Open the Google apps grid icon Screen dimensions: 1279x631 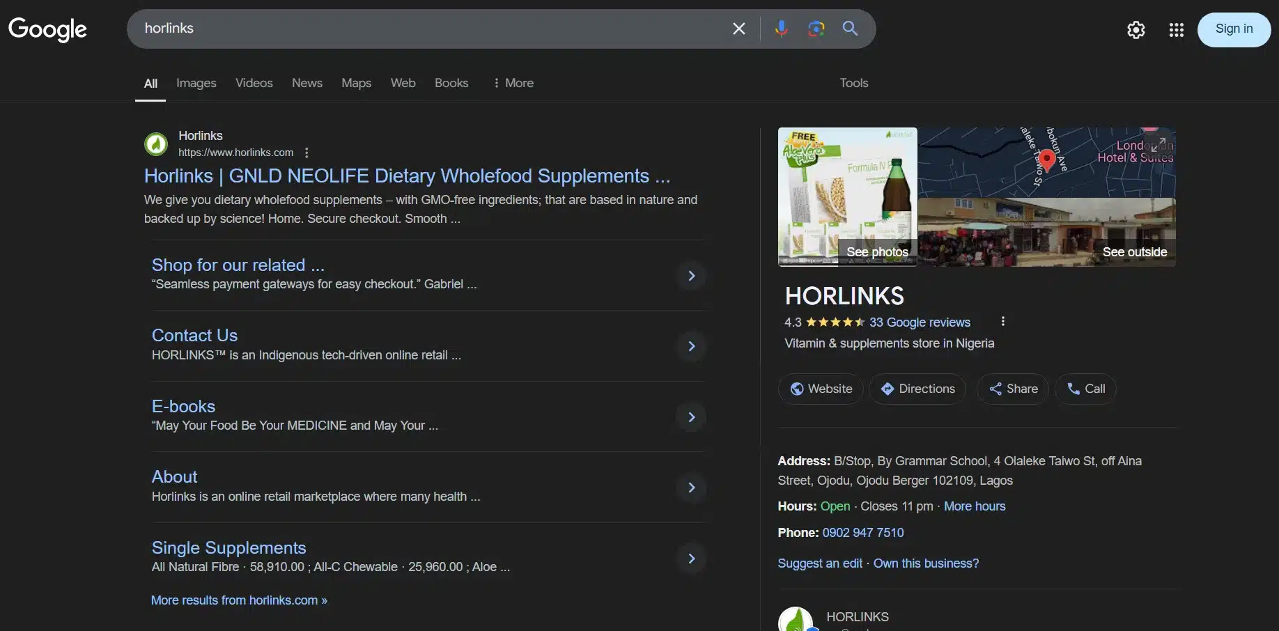point(1177,30)
